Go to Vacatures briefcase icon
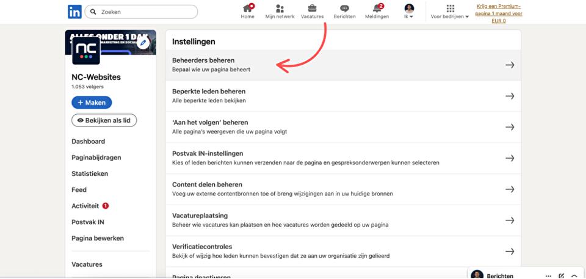 312,9
